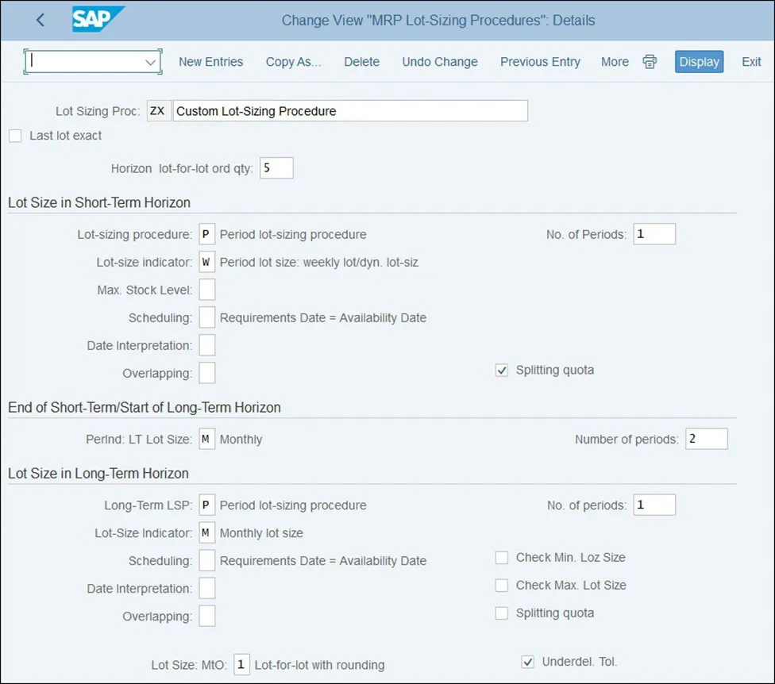Go to Previous Entry
Viewport: 775px width, 684px height.
[x=540, y=62]
